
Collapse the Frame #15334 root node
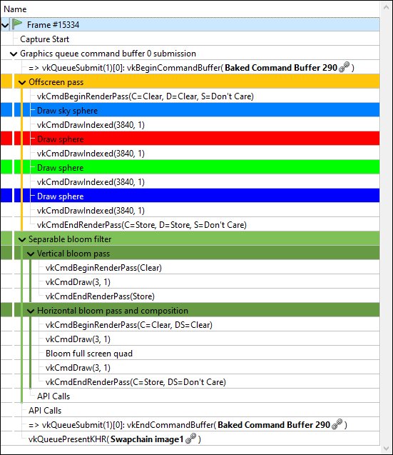[x=5, y=25]
